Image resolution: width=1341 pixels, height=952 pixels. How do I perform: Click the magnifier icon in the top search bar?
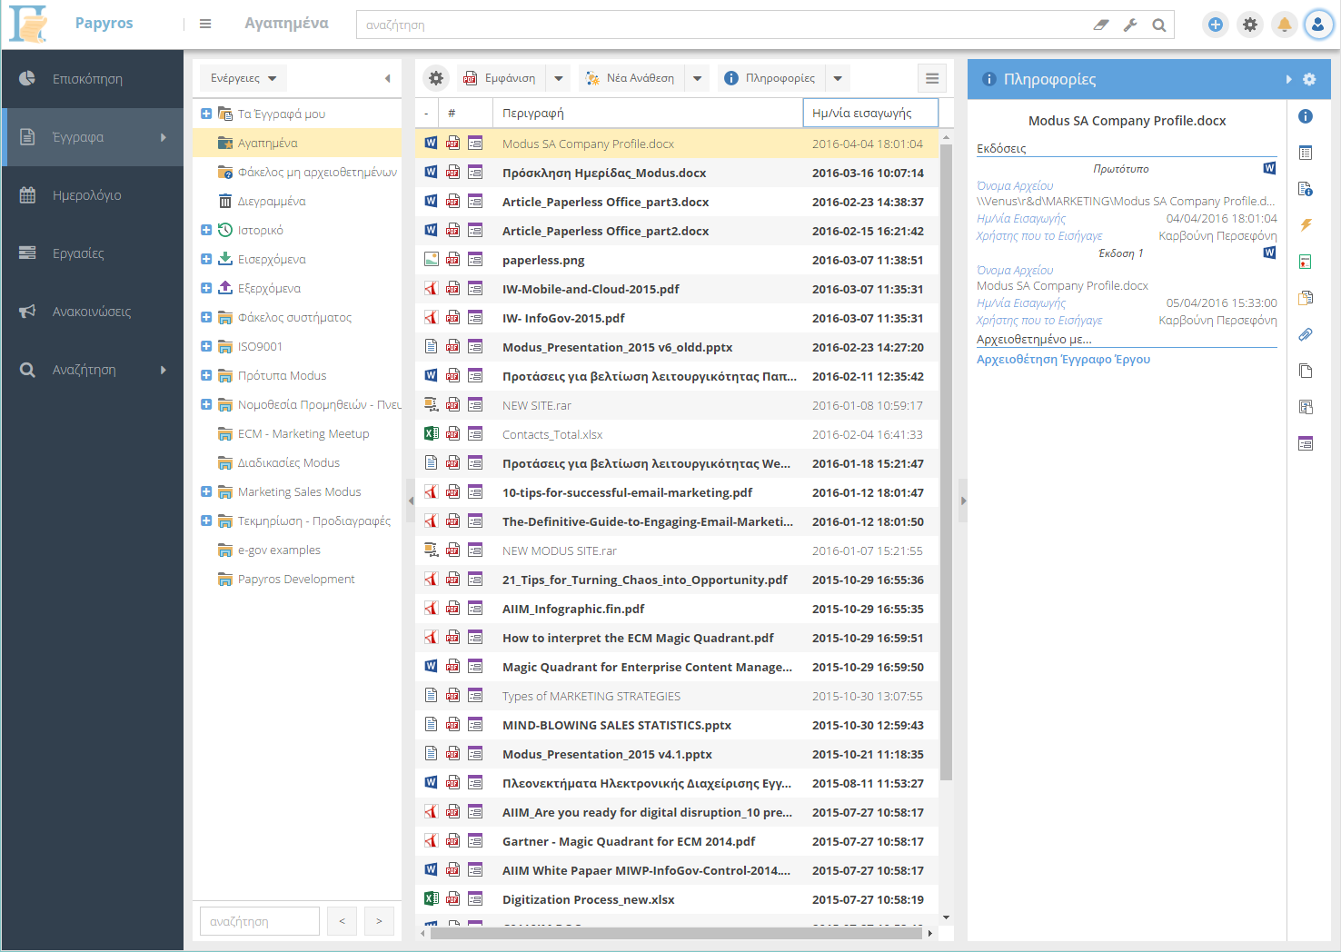tap(1159, 25)
